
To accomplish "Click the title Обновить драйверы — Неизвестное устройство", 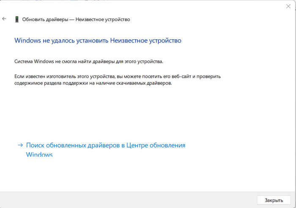I will [x=76, y=19].
